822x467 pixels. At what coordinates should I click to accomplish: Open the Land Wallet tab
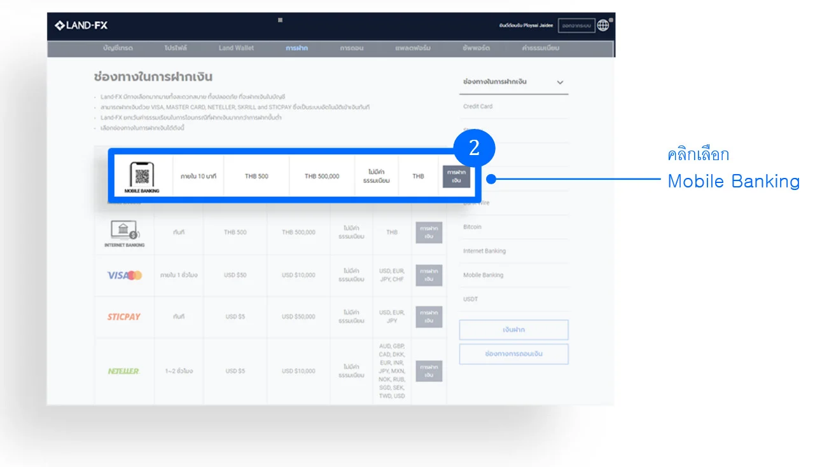coord(236,48)
